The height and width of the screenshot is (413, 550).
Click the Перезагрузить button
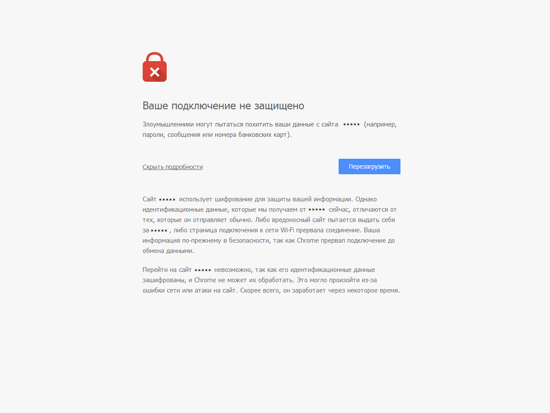(x=370, y=166)
